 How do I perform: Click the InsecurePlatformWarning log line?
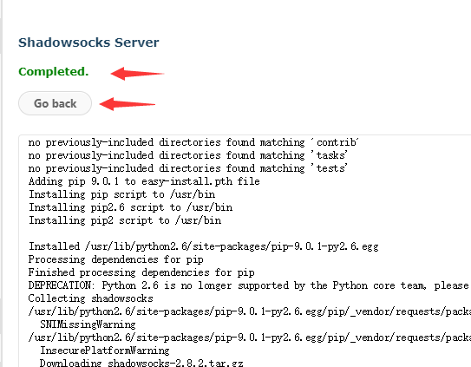point(105,351)
